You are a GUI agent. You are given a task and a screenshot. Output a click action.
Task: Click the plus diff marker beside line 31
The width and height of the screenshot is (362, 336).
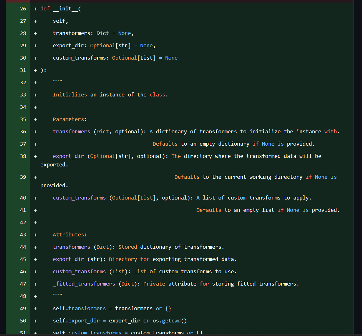[x=35, y=70]
